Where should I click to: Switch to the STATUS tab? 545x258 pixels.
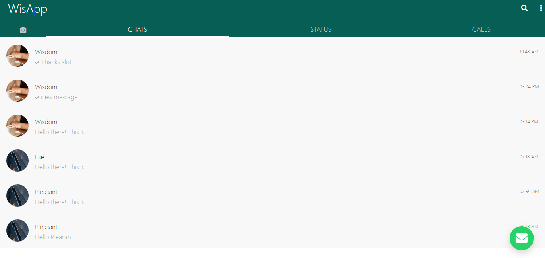pos(321,29)
